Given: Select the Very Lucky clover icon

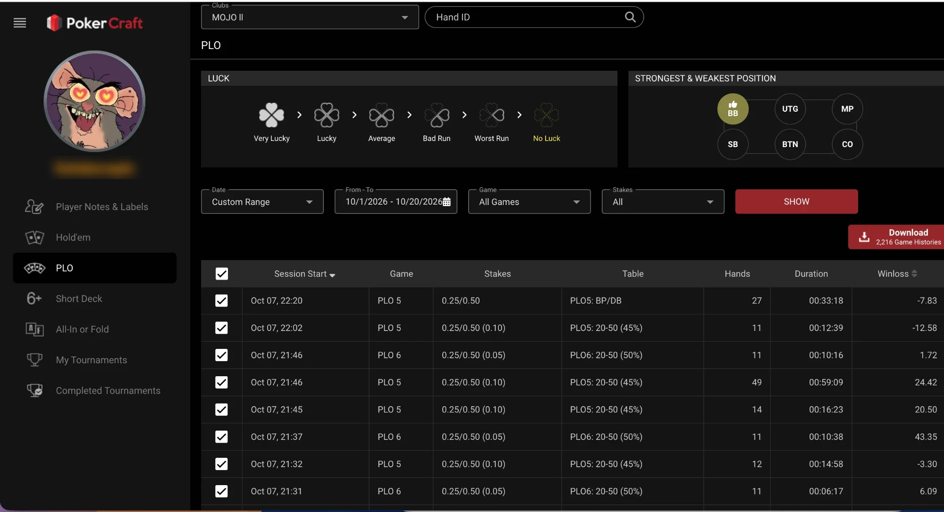Looking at the screenshot, I should [271, 115].
